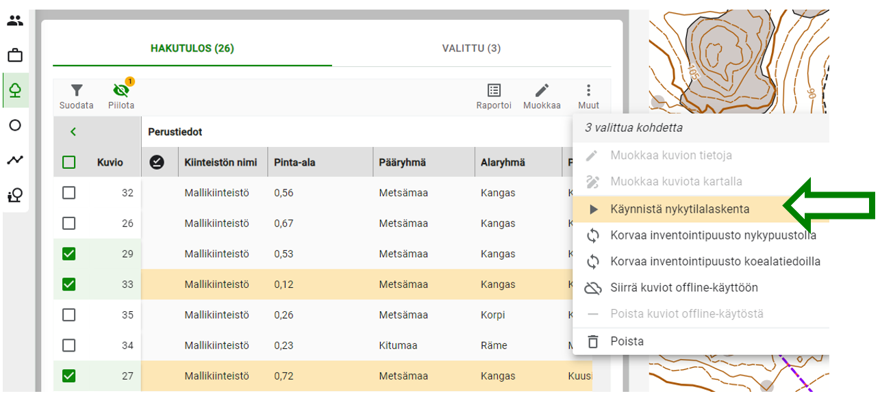
Task: Click area value 0,67 in row 26
Action: (x=284, y=223)
